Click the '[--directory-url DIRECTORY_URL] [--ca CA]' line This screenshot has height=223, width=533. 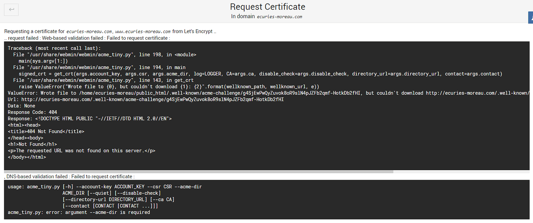[x=119, y=199]
